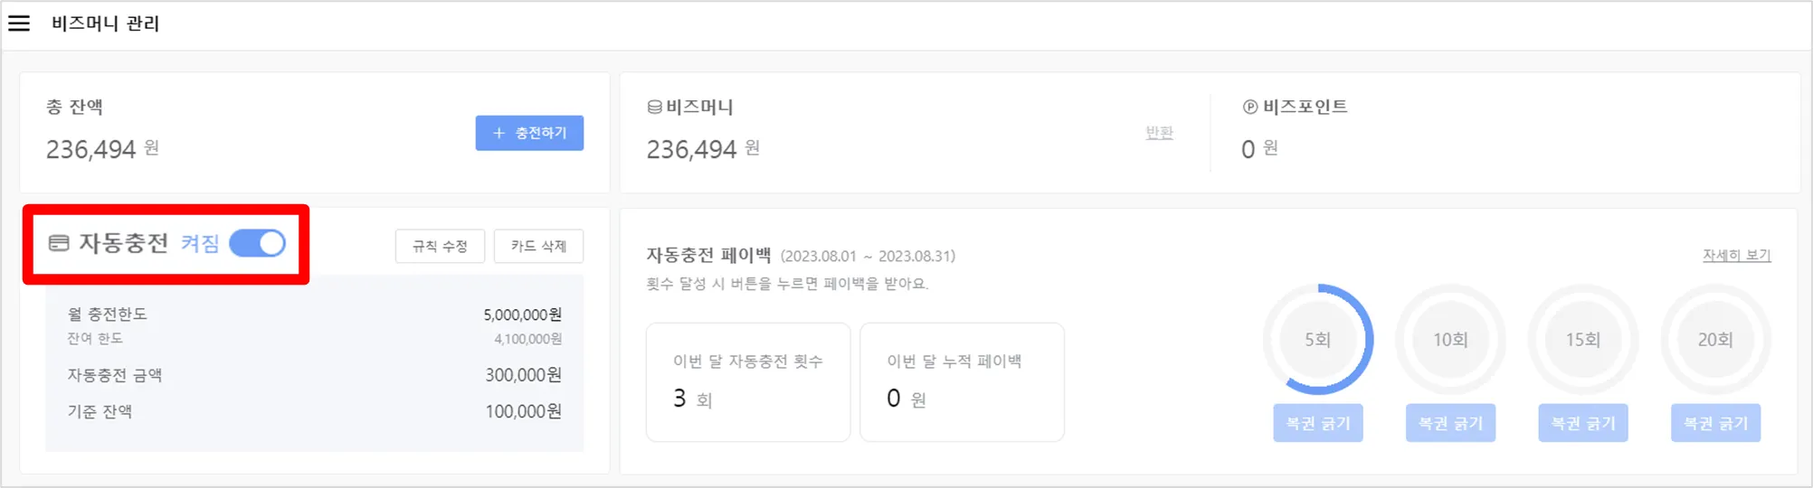Image resolution: width=1813 pixels, height=488 pixels.
Task: Click the 규칙 수정 button
Action: pyautogui.click(x=440, y=246)
